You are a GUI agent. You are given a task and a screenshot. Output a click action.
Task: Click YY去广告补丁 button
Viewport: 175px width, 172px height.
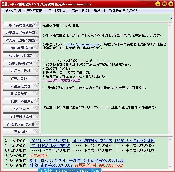coord(21,79)
